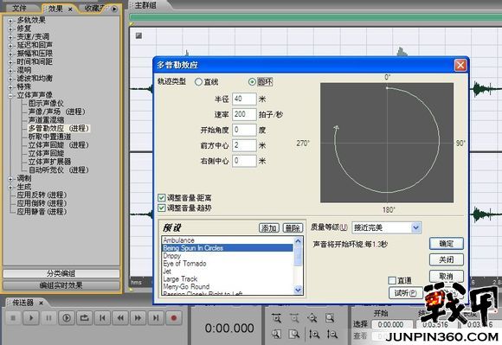The width and height of the screenshot is (502, 345).
Task: Expand the 变速/变调 tree node
Action: click(10, 37)
